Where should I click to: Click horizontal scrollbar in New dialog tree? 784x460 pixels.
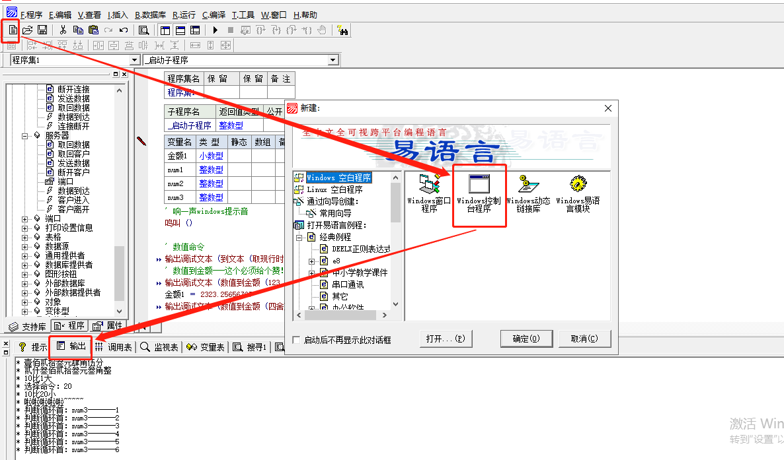(x=342, y=315)
